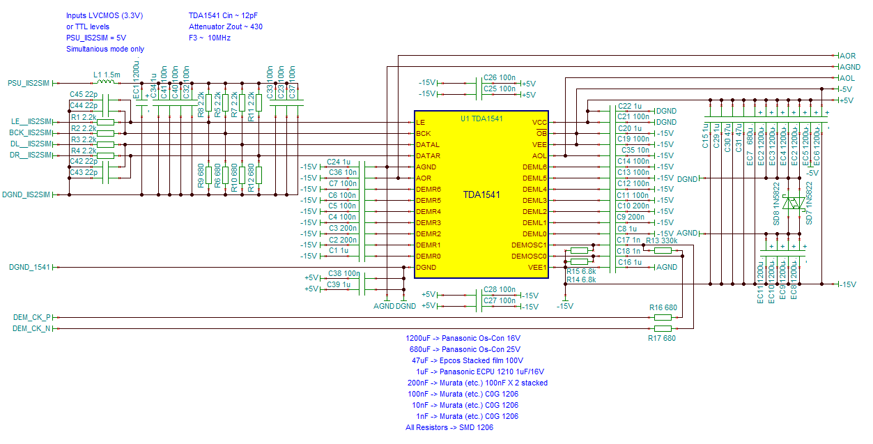The image size is (873, 444).
Task: Select the R16 680 resistor symbol
Action: pos(663,317)
